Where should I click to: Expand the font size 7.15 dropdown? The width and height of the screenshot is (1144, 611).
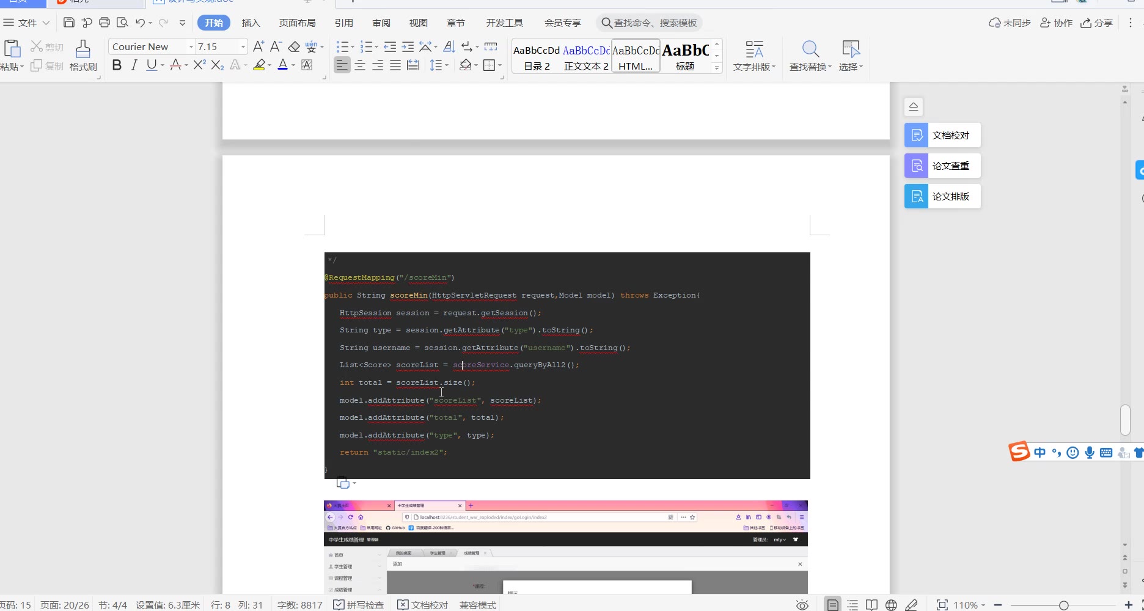(243, 47)
